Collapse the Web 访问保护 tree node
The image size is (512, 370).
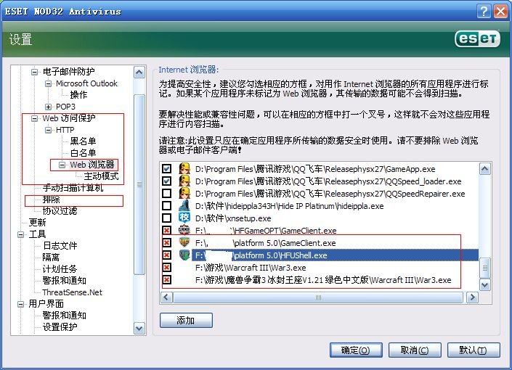click(34, 118)
